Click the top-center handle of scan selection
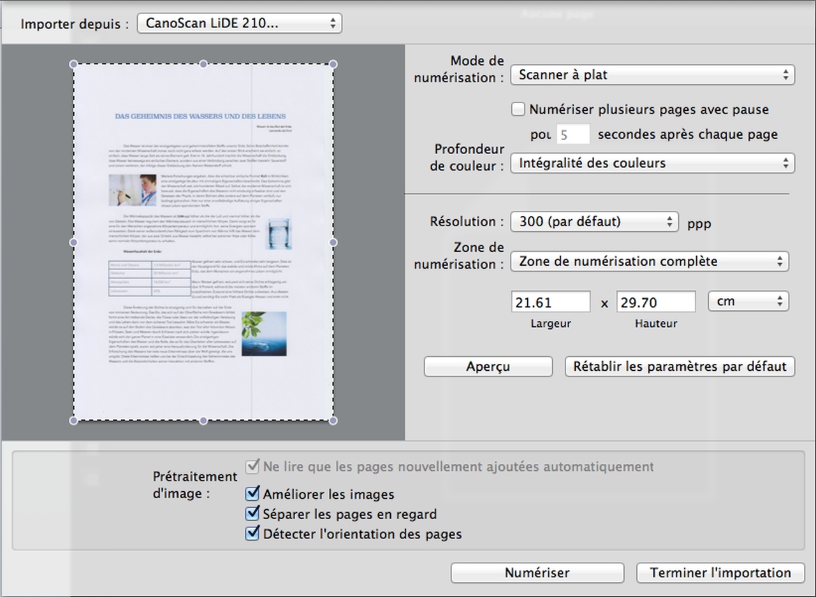The image size is (816, 597). (x=203, y=64)
